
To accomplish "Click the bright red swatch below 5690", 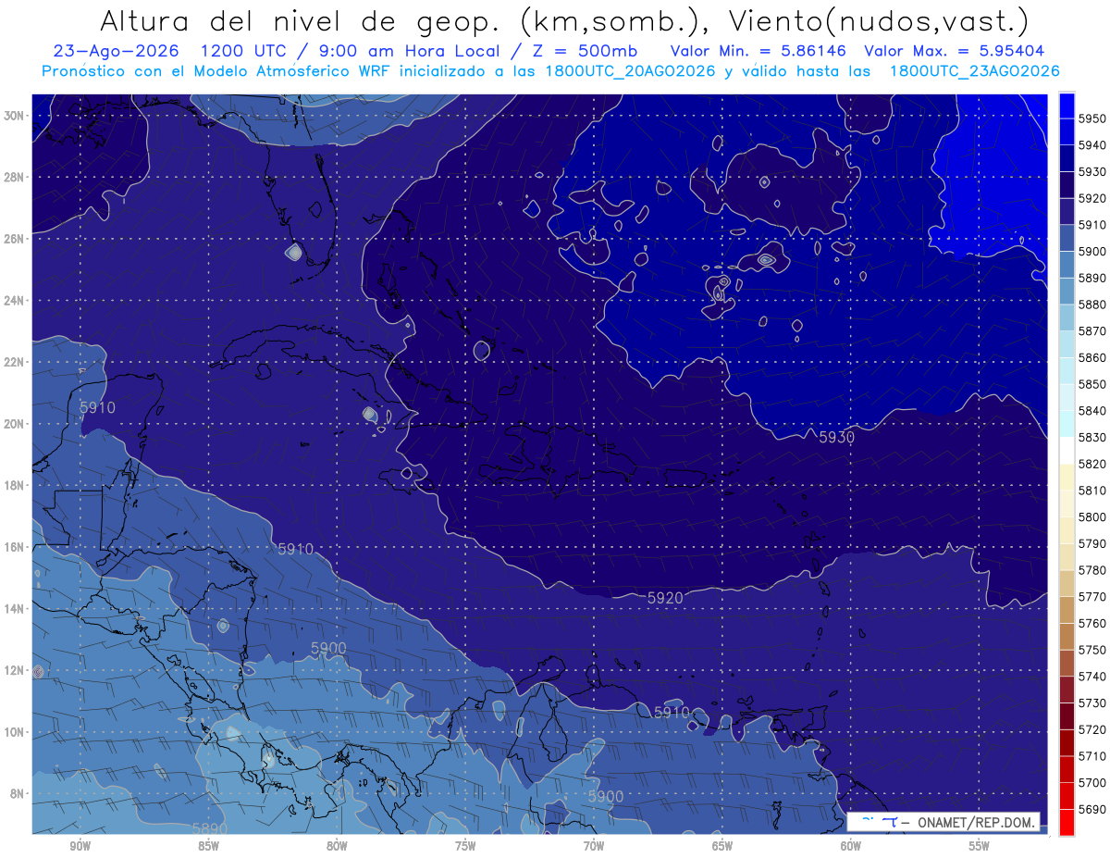I will [1067, 822].
